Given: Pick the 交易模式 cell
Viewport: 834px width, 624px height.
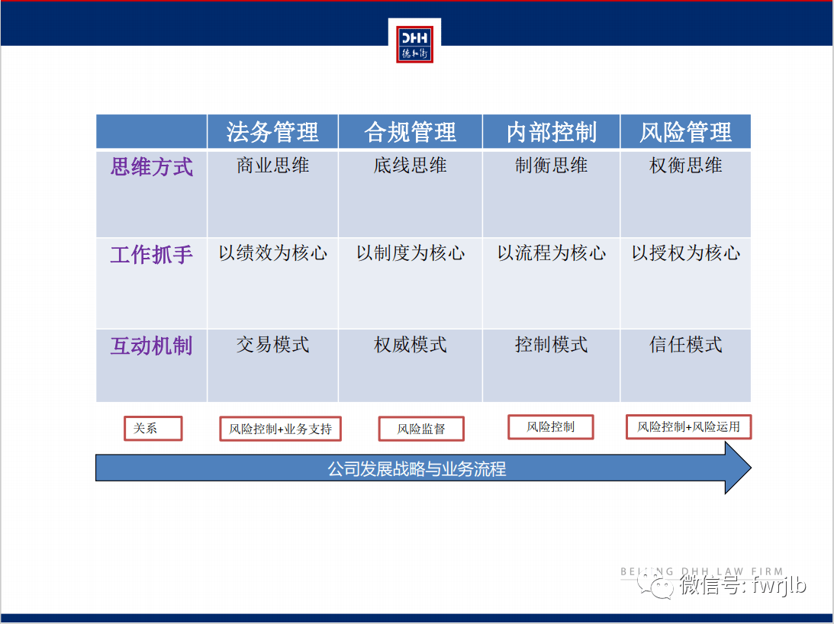Looking at the screenshot, I should coord(272,365).
